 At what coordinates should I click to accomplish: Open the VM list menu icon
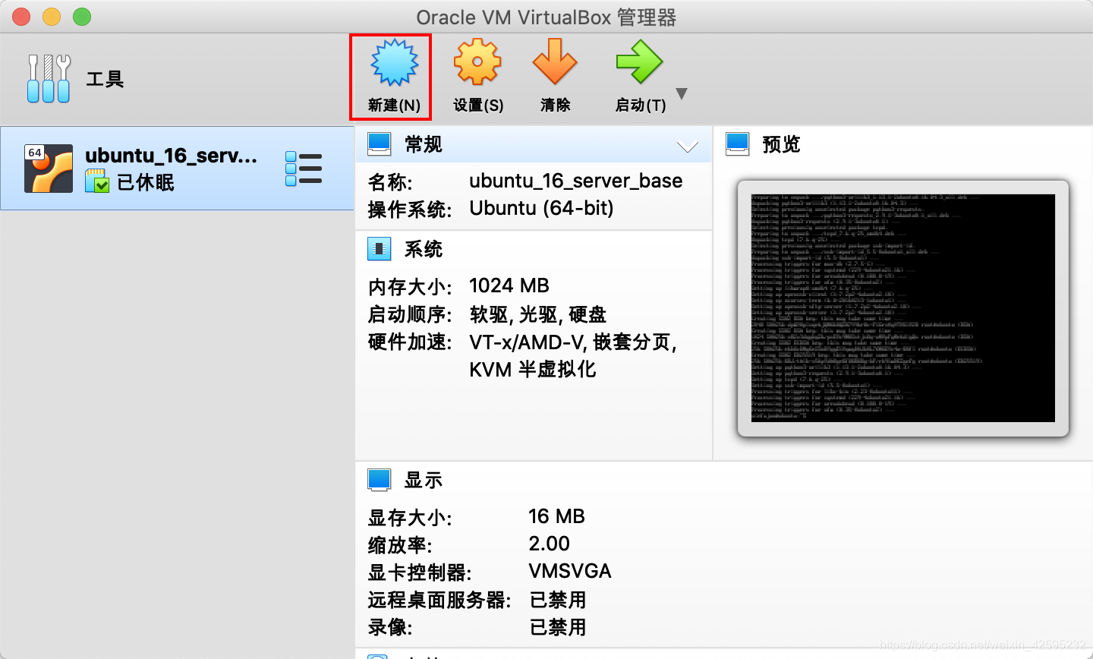[x=304, y=169]
